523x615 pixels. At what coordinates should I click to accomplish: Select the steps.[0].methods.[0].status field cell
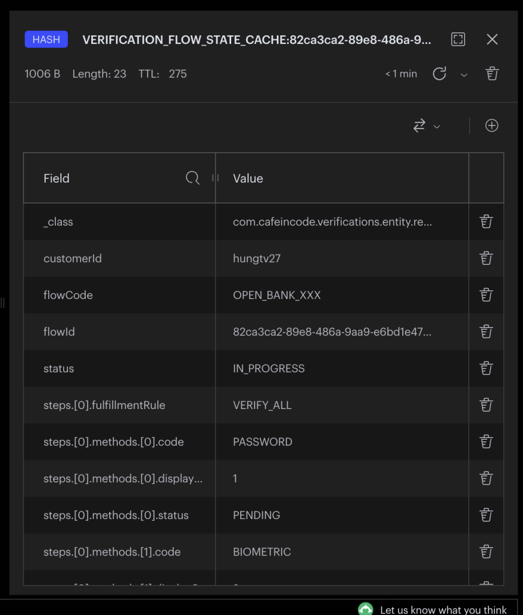pos(119,515)
